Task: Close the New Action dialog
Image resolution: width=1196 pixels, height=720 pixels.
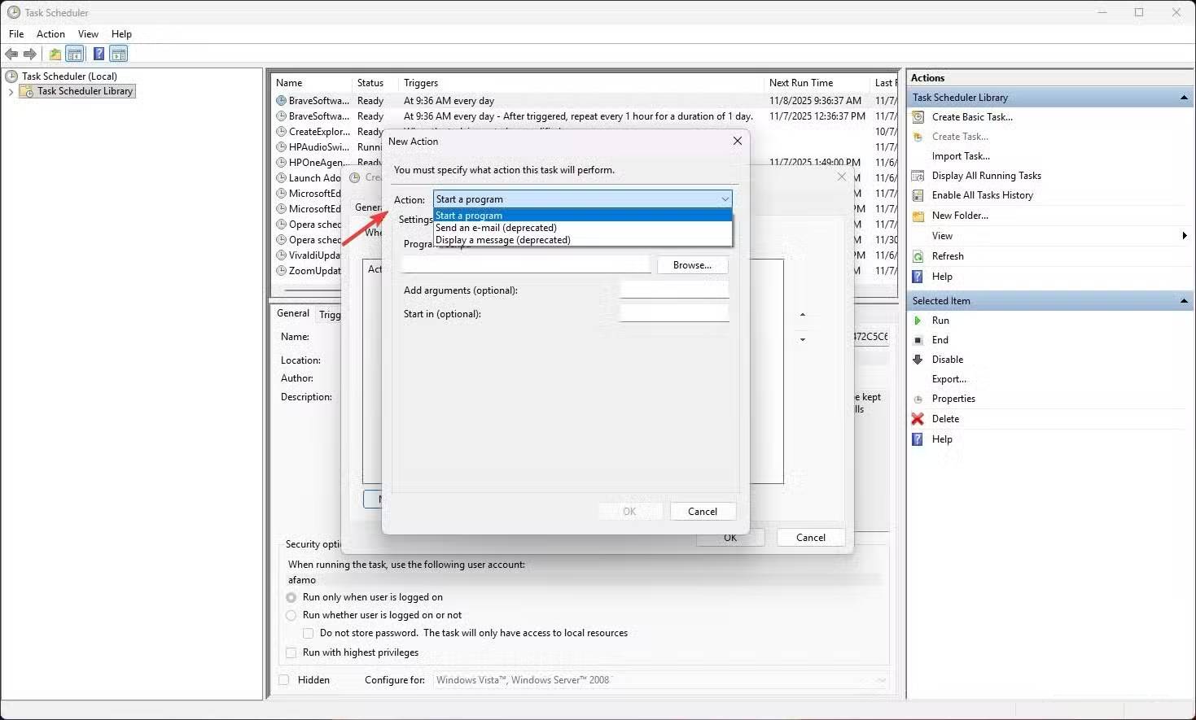Action: [737, 141]
